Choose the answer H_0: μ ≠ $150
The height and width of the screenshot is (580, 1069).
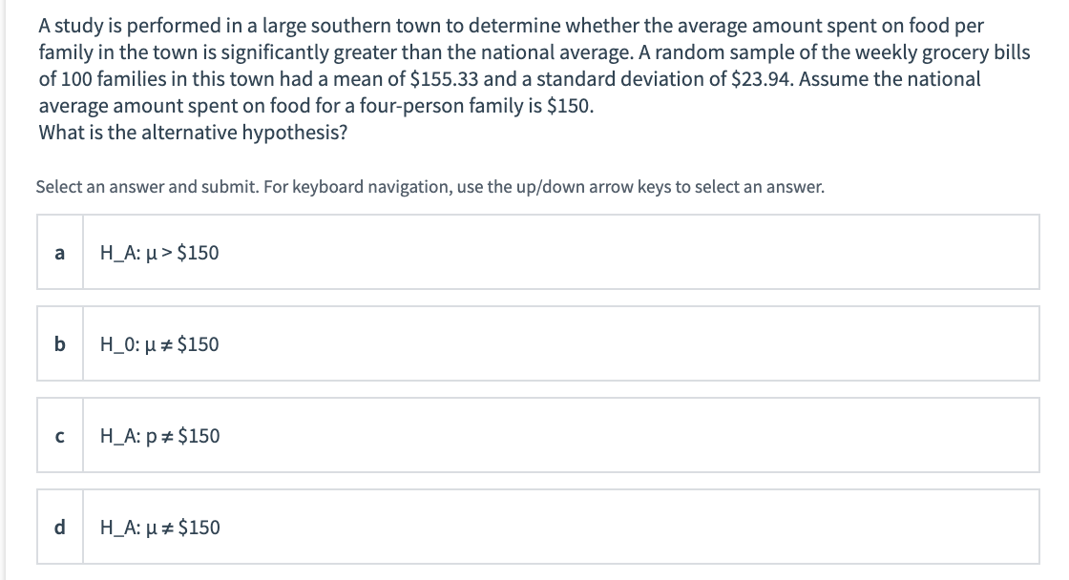(x=159, y=344)
